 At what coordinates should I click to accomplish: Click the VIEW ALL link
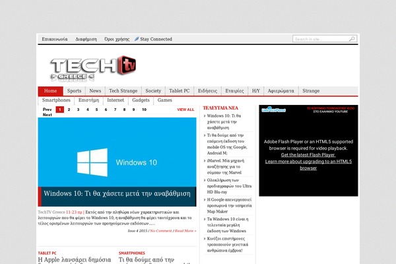(x=185, y=110)
